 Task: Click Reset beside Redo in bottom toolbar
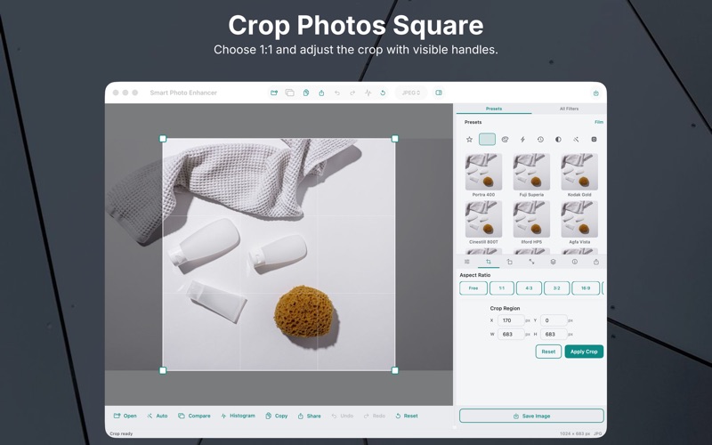[407, 416]
